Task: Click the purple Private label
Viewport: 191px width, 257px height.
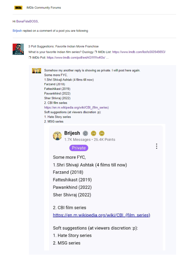Action: pyautogui.click(x=79, y=148)
